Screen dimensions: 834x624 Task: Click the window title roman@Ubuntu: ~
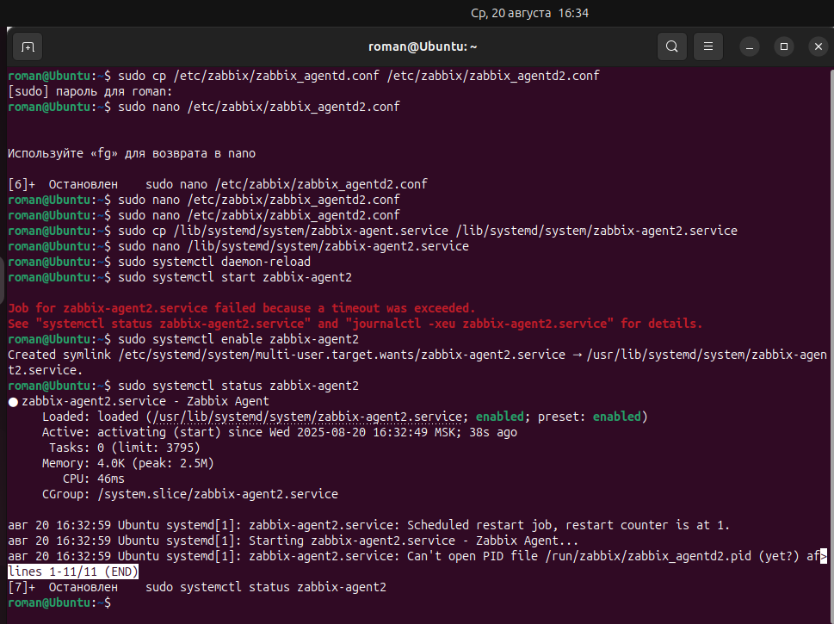coord(423,46)
